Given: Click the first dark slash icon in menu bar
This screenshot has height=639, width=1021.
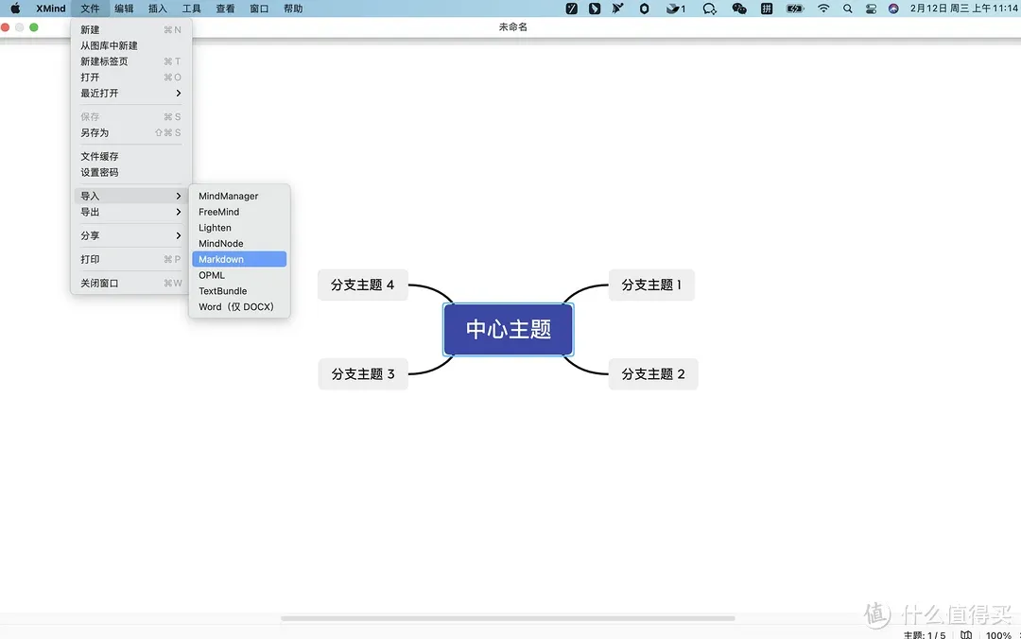Looking at the screenshot, I should (572, 9).
